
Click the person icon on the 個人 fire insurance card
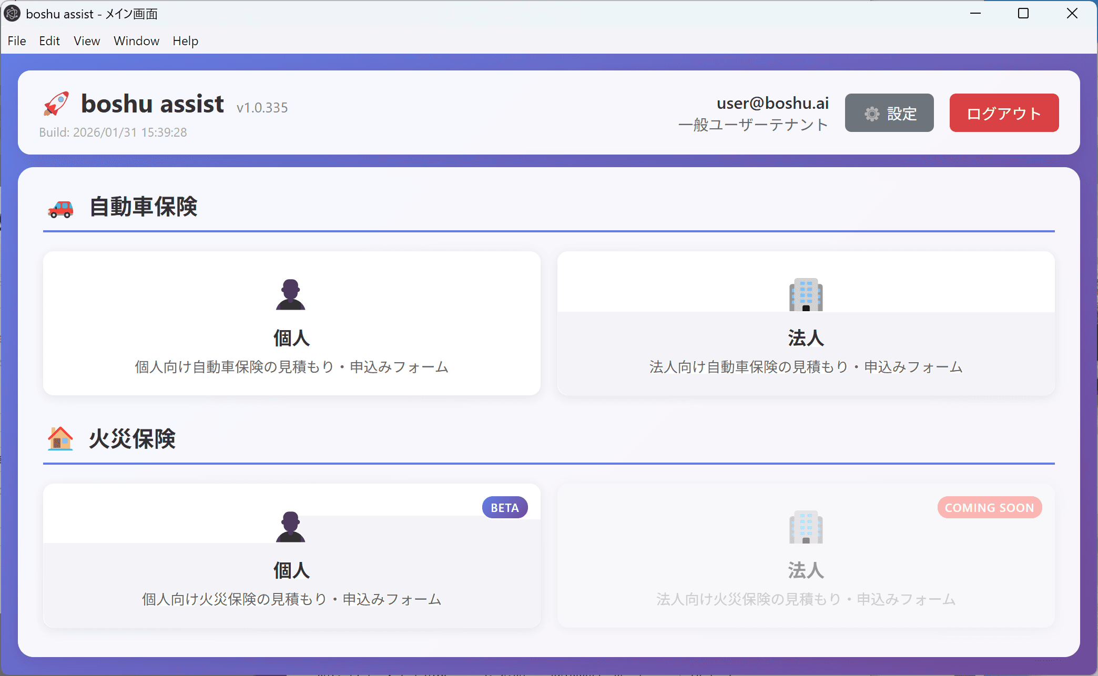pyautogui.click(x=291, y=526)
